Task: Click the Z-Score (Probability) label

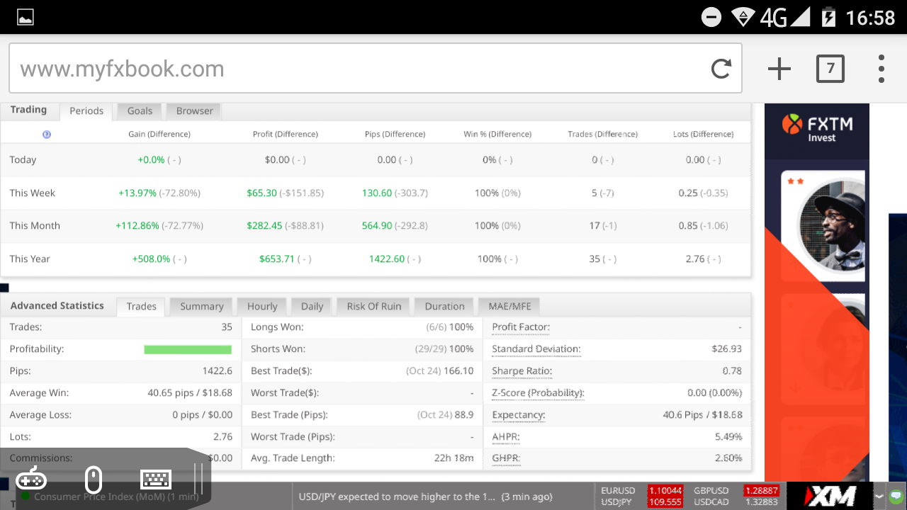Action: (538, 393)
